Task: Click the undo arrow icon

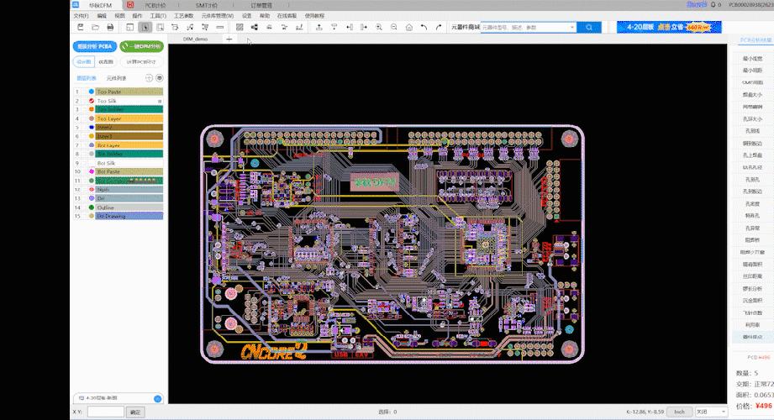Action: tap(424, 28)
